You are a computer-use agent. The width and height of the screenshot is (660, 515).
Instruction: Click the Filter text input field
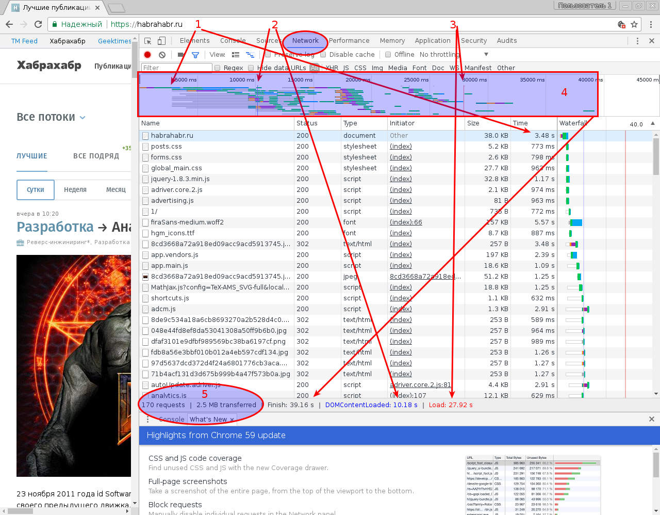pos(177,68)
